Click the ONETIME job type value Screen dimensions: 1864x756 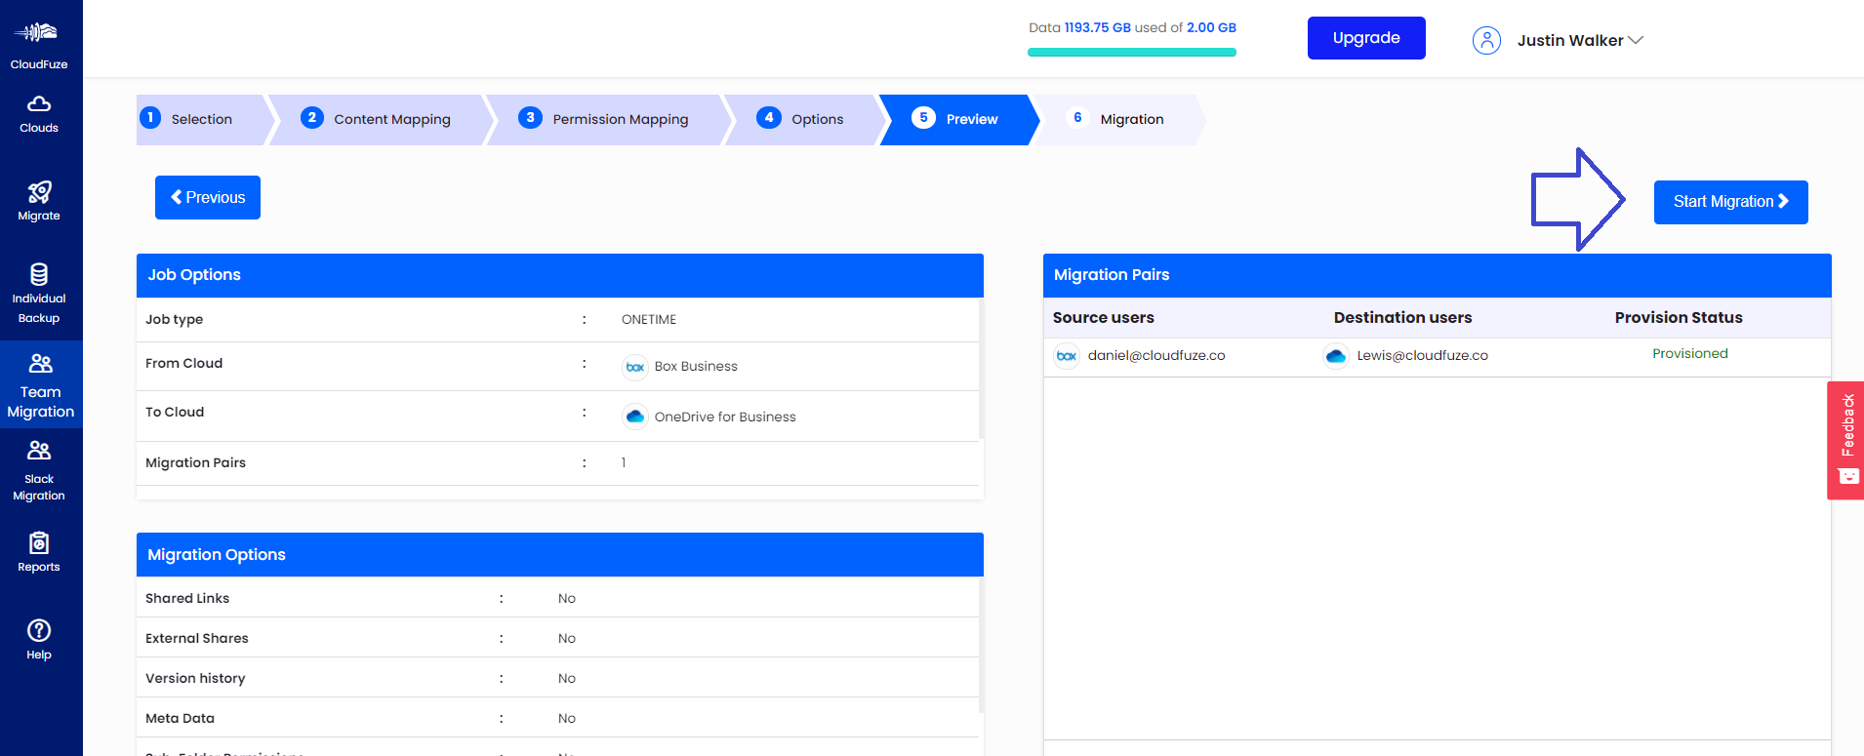[649, 320]
